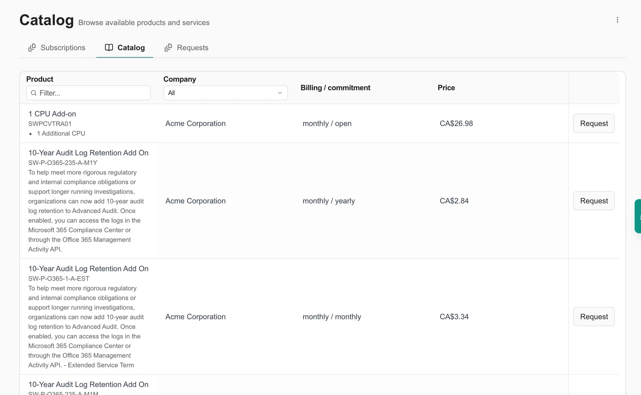Click the Product column header
Viewport: 641px width, 395px height.
(x=40, y=79)
